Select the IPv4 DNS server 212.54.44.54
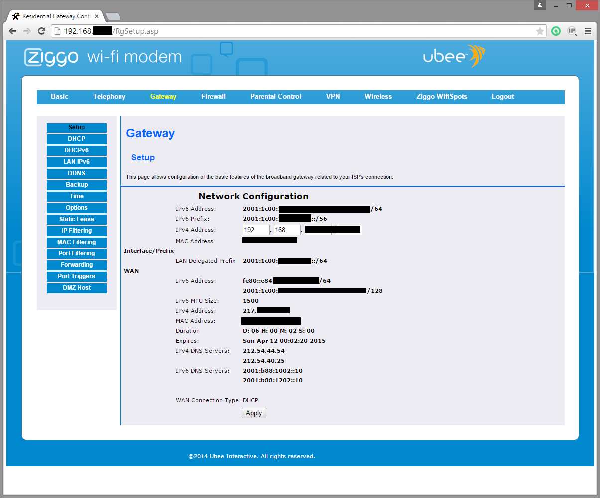This screenshot has height=498, width=600. (264, 351)
